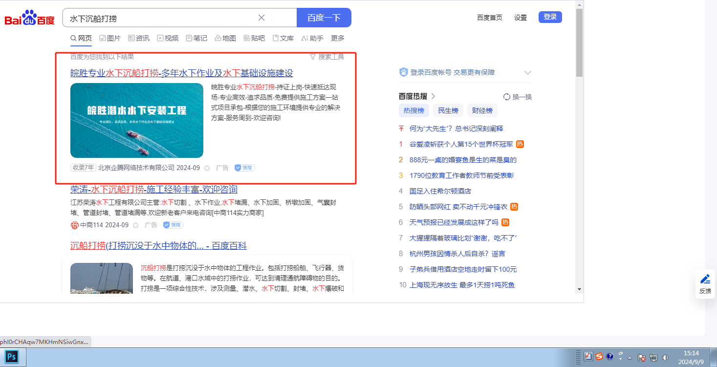This screenshot has height=367, width=717.
Task: Click the 登录 login button
Action: 550,17
